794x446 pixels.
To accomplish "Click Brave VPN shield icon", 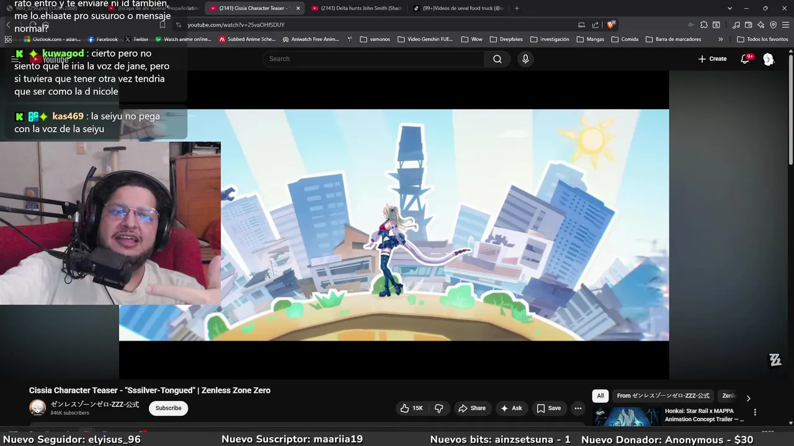I will [774, 25].
